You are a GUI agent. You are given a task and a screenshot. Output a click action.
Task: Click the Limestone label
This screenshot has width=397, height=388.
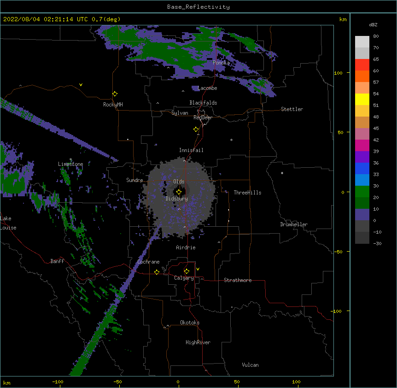coord(70,164)
